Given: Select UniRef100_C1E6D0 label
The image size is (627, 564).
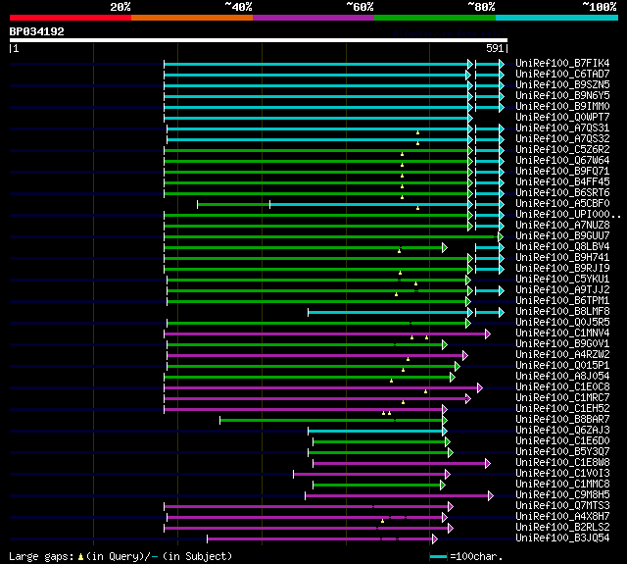Looking at the screenshot, I should pyautogui.click(x=562, y=441).
